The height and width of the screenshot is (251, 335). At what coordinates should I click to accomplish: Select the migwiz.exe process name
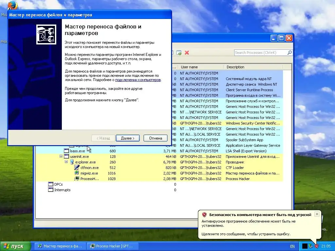(x=89, y=173)
